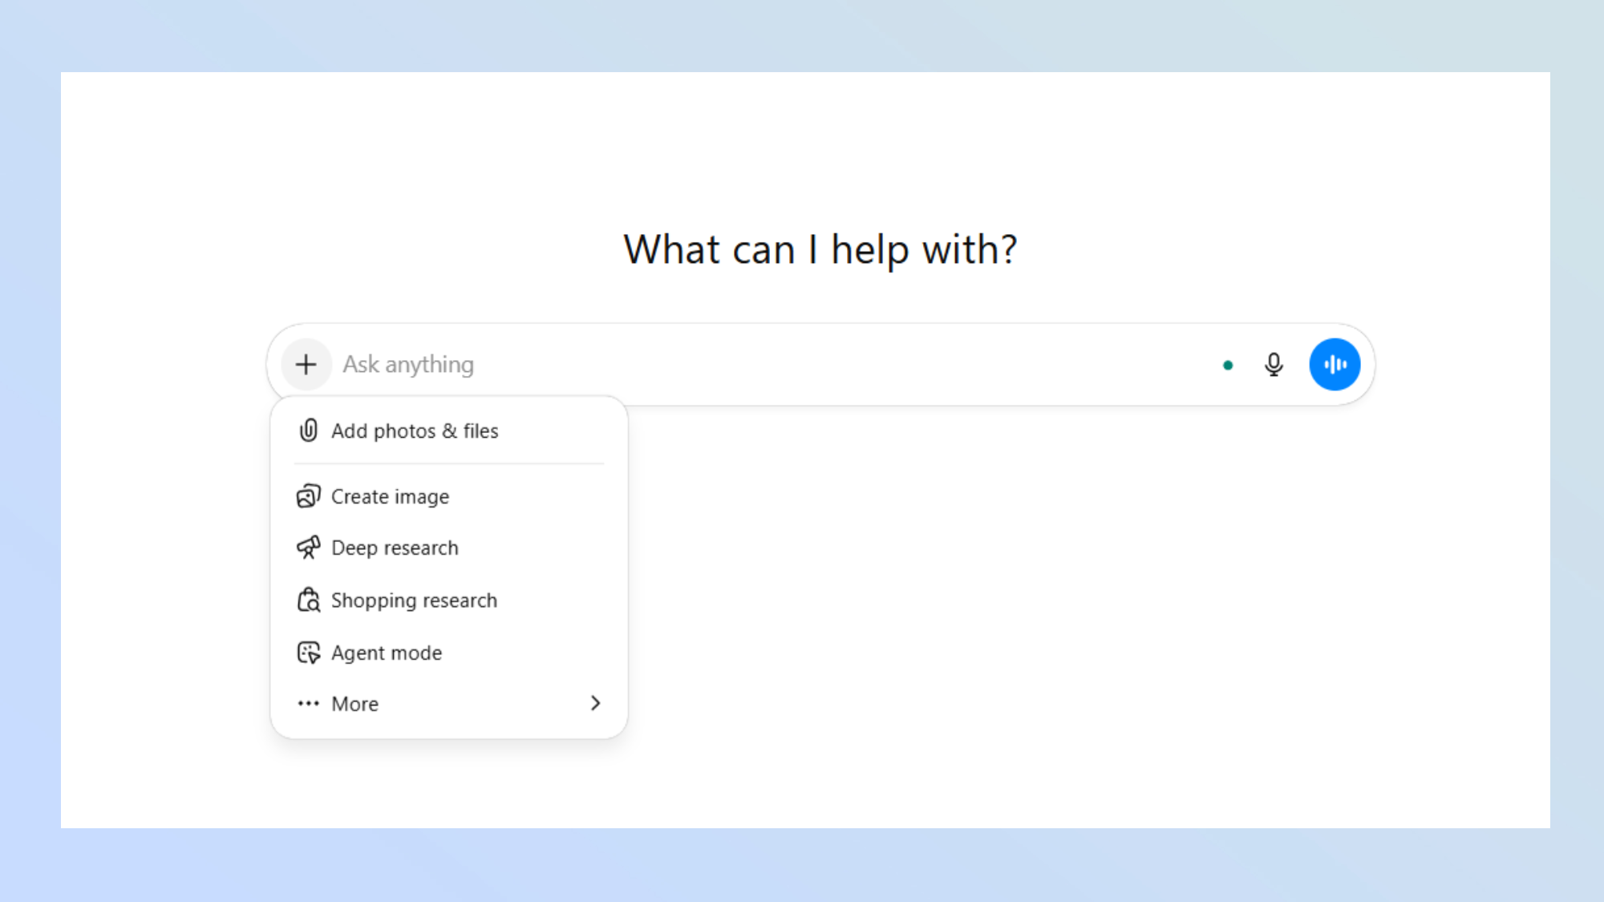Open the More menu entry
Screen dimensions: 1604x902
tap(355, 703)
